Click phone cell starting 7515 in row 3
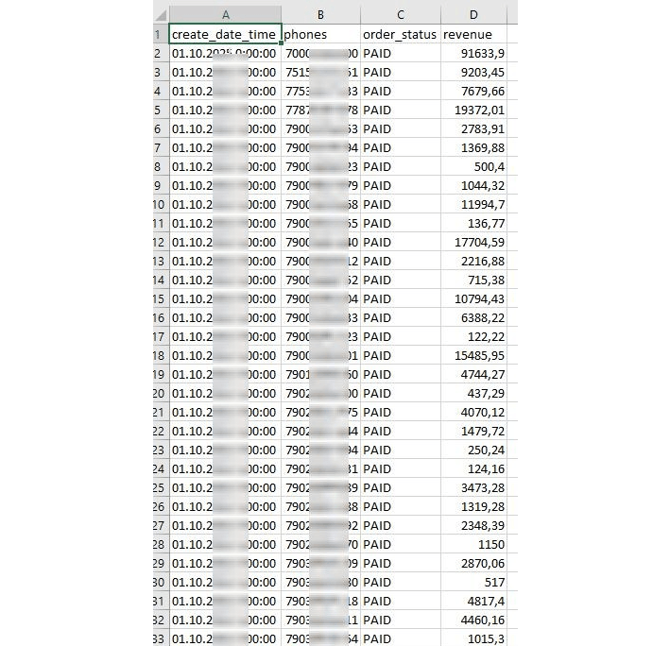Screen dimensions: 670x646 point(320,72)
